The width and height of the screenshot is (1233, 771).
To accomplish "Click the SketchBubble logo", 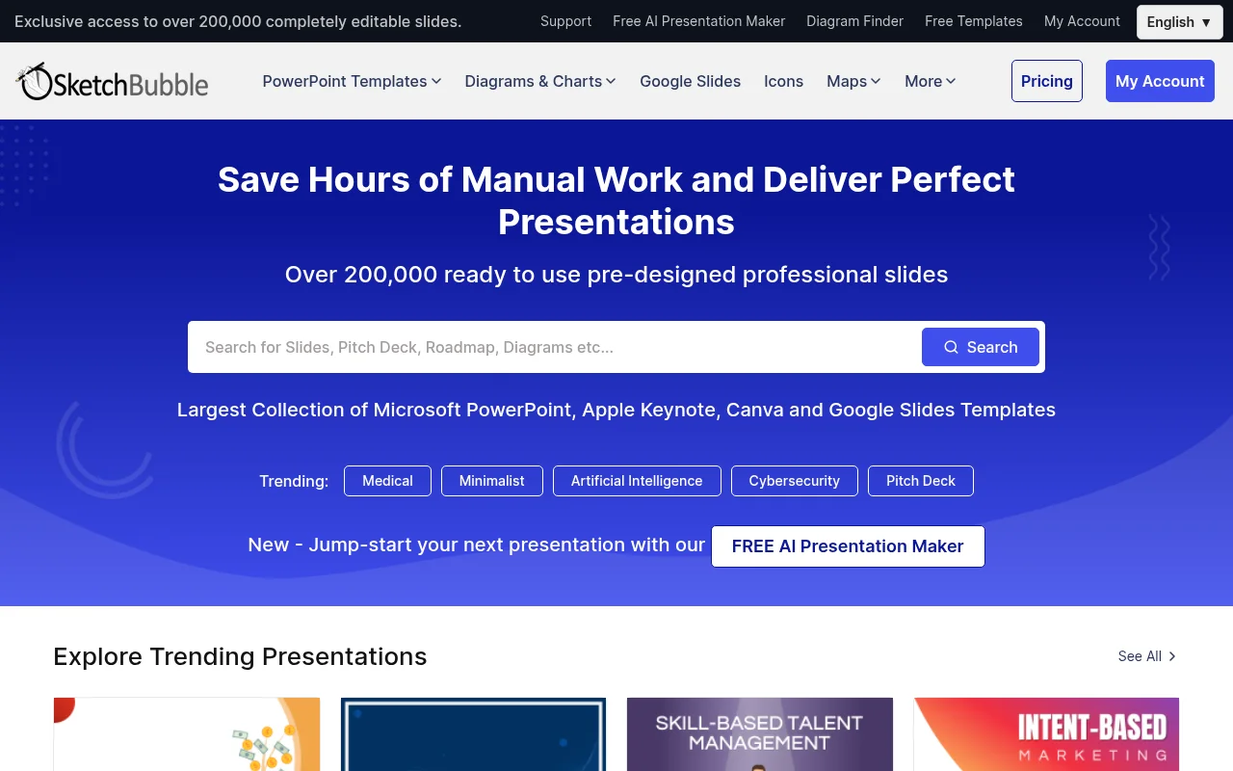I will click(111, 81).
